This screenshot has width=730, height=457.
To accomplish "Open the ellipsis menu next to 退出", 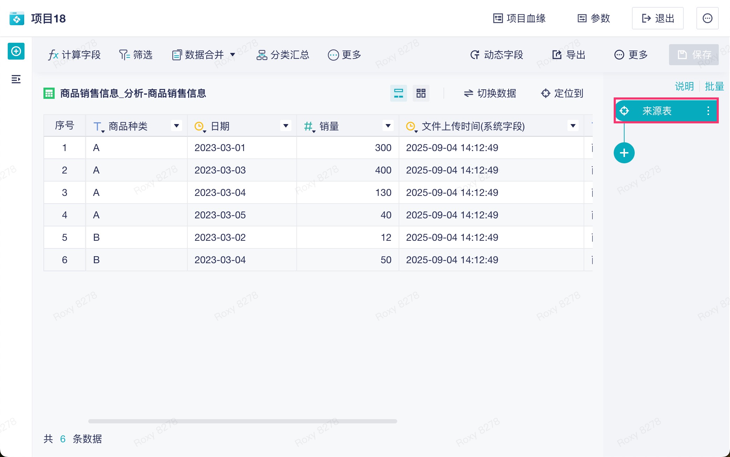I will (707, 18).
